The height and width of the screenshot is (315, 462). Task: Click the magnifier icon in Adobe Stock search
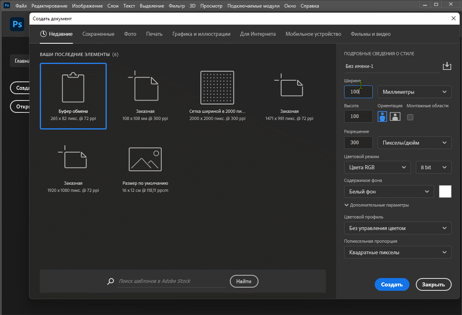pyautogui.click(x=110, y=281)
